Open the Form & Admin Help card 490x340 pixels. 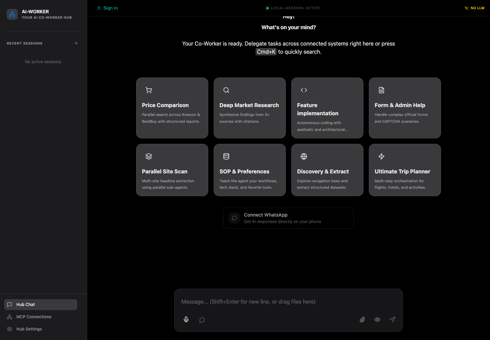pos(405,108)
